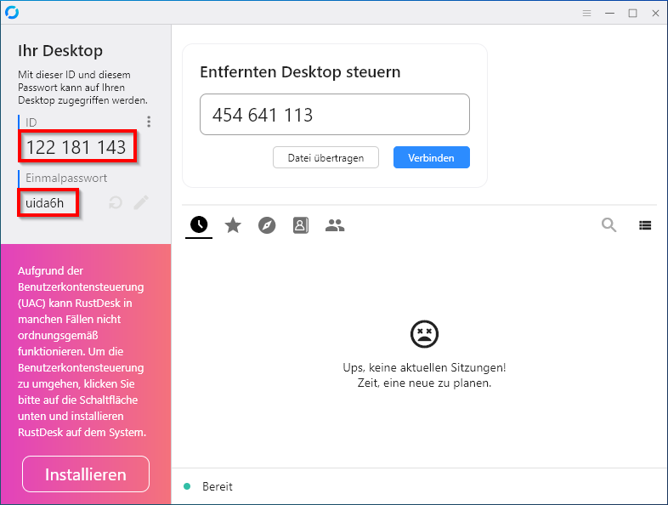Click the search magnifier icon
This screenshot has width=668, height=505.
[609, 224]
